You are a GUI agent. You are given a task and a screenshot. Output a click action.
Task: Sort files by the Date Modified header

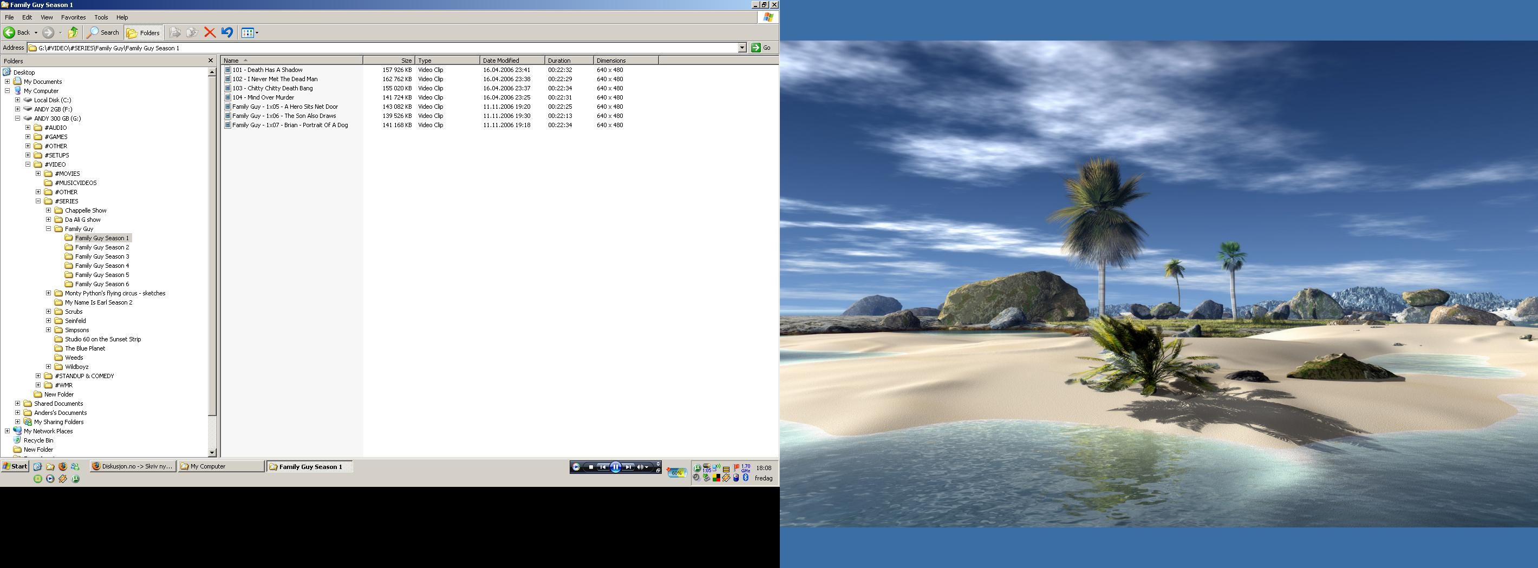[512, 60]
